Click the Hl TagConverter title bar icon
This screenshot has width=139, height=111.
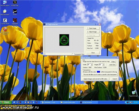click(x=44, y=24)
